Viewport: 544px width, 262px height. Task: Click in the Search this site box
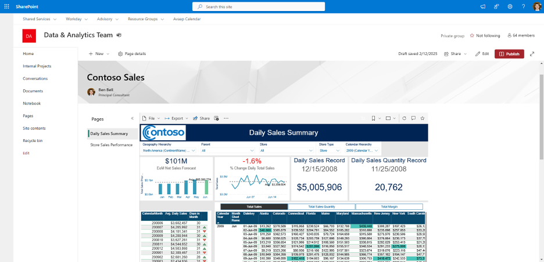(x=259, y=6)
